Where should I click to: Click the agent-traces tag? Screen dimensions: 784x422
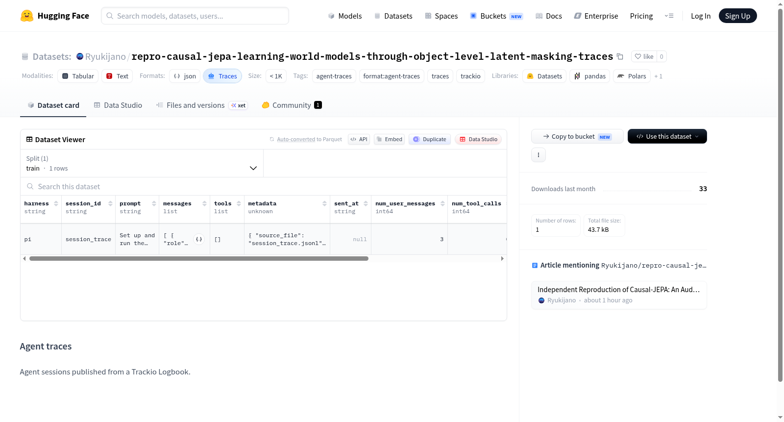pyautogui.click(x=334, y=76)
